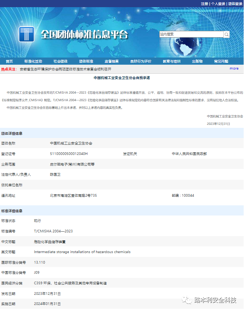Select legal representative 陈国卫
Viewport: 244px width, 311px height.
coord(55,174)
